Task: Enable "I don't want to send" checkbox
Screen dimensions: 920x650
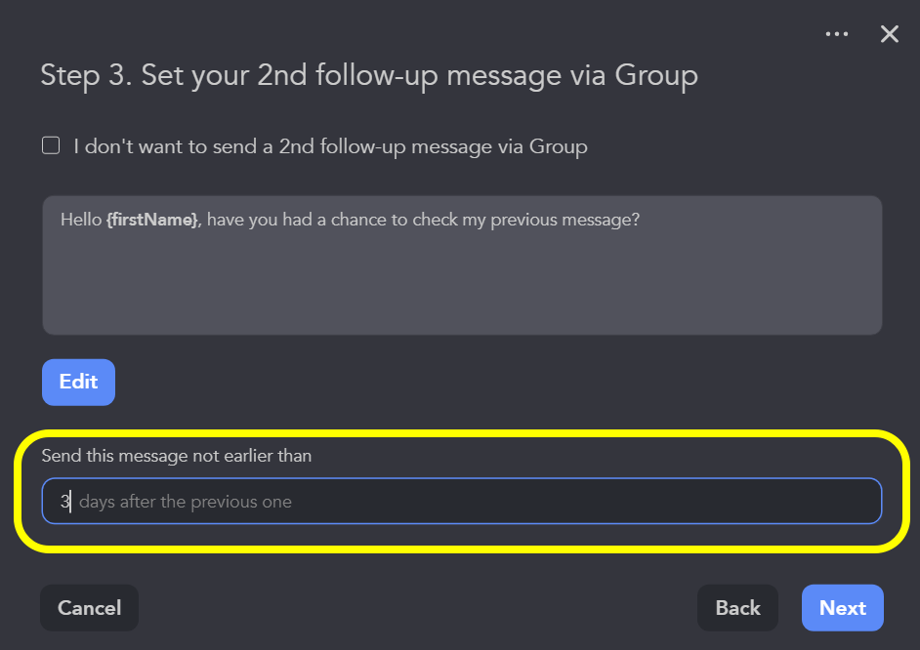Action: coord(51,146)
